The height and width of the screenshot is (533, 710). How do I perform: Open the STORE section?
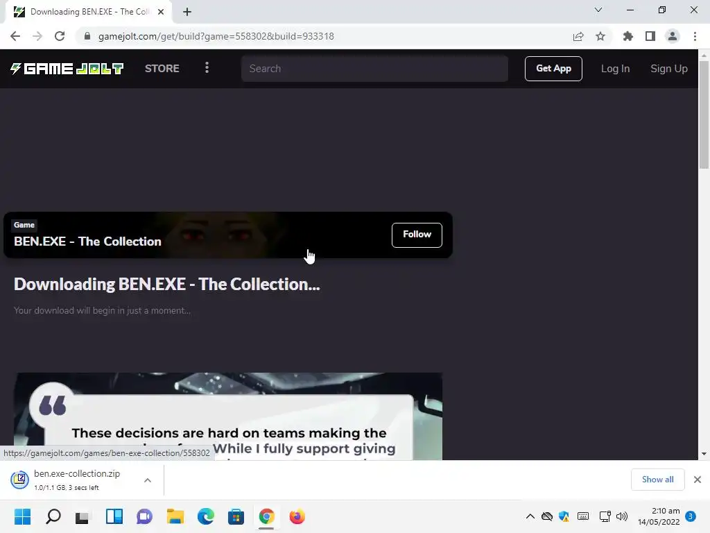click(x=162, y=69)
